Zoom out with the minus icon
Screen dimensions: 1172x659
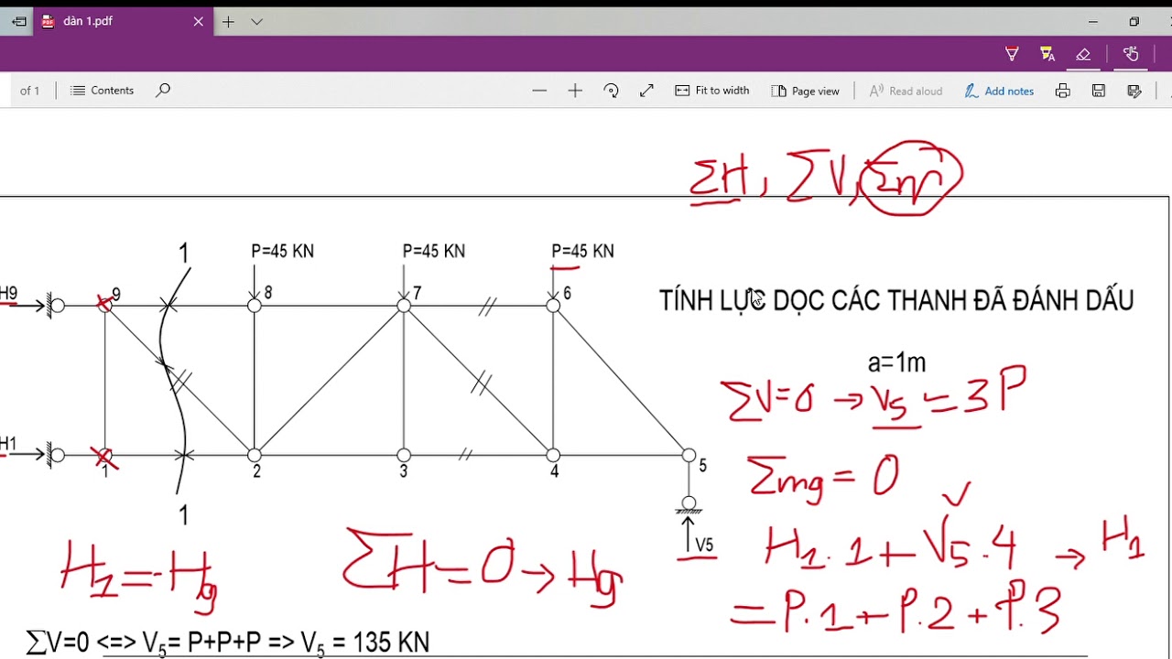pyautogui.click(x=539, y=91)
